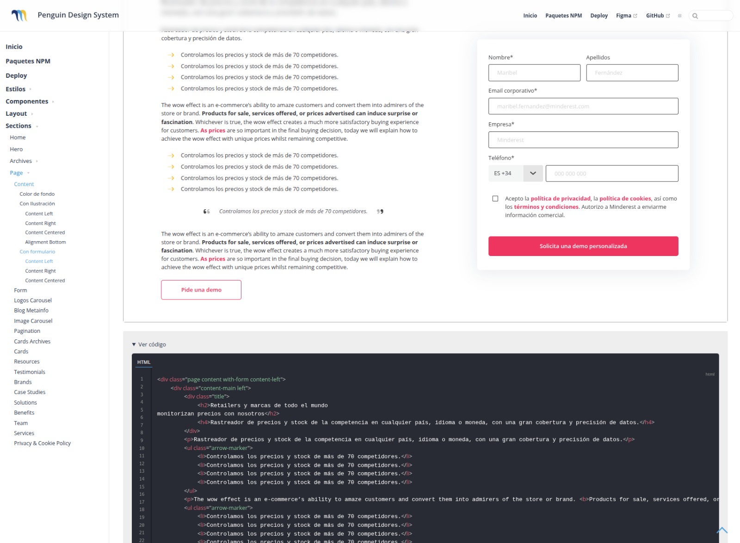This screenshot has width=740, height=543.
Task: Check the privacy policy acceptance checkbox
Action: [x=495, y=199]
